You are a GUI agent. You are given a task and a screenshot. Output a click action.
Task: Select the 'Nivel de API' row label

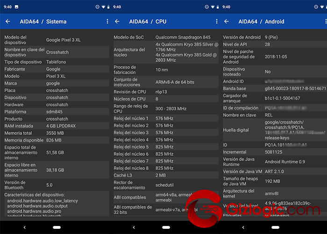coord(235,44)
